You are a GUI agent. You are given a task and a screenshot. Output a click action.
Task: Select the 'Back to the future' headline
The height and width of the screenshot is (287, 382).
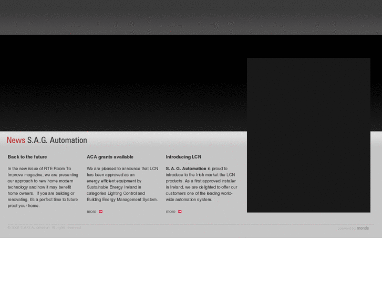tap(27, 157)
